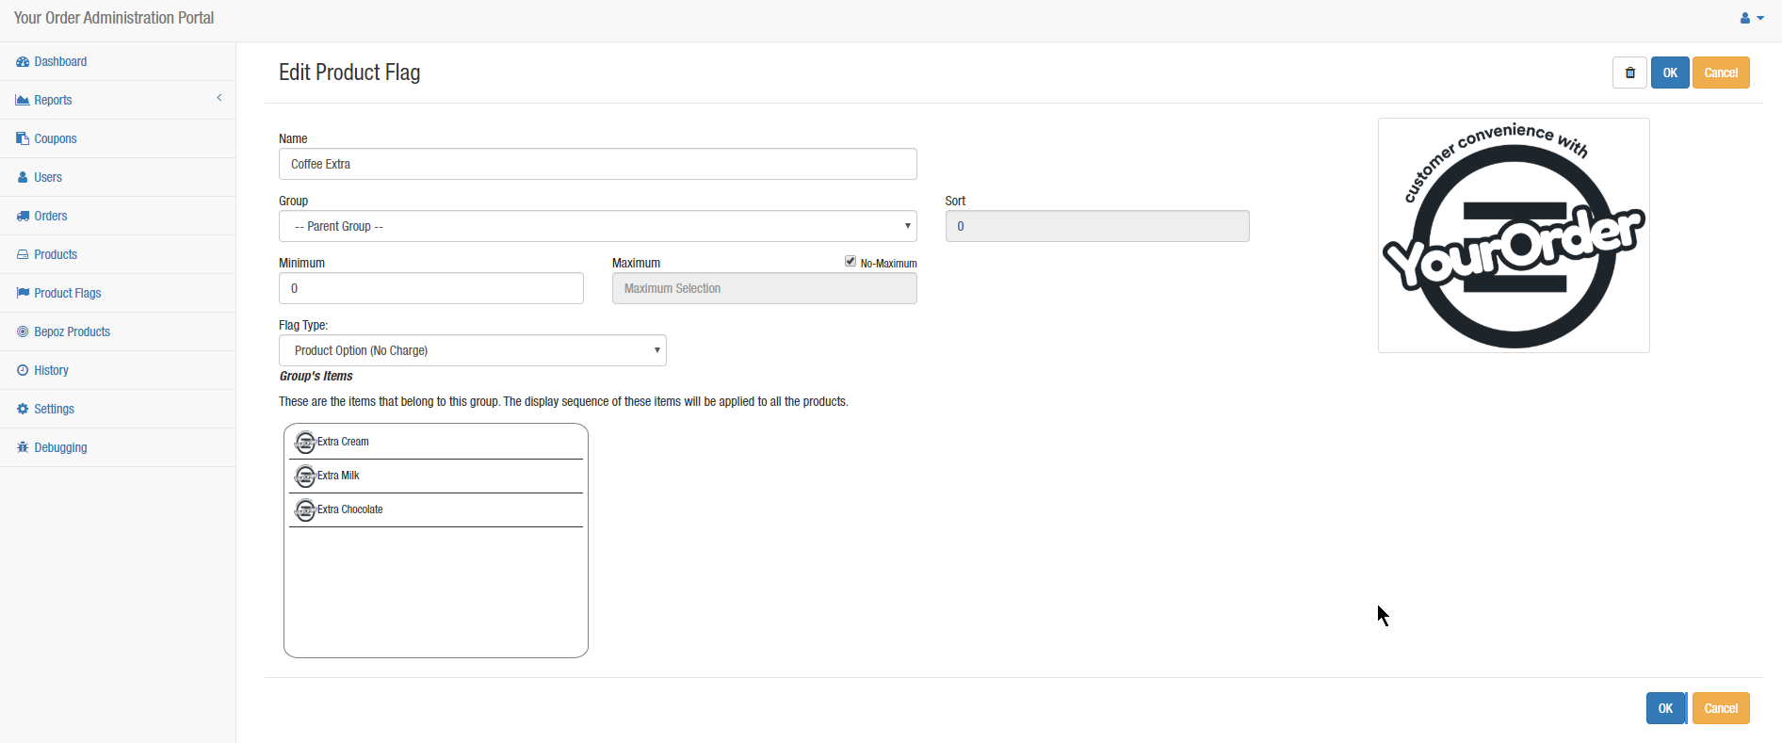Click the top Cancel button

click(x=1721, y=73)
